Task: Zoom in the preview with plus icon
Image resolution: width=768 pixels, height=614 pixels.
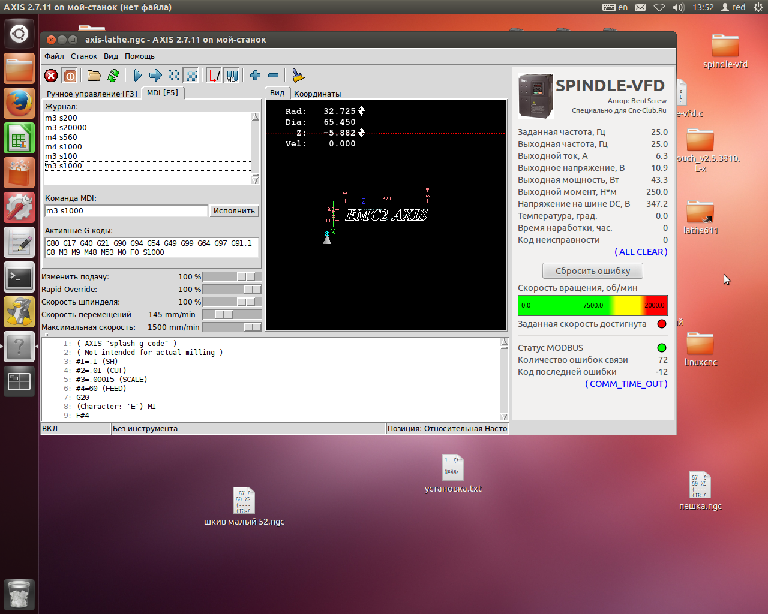Action: point(255,76)
